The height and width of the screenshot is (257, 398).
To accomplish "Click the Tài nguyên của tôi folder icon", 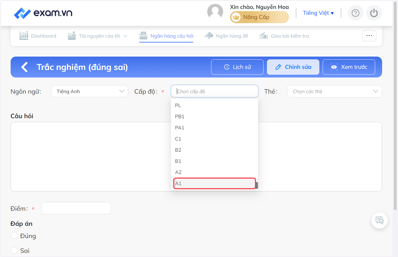I will tap(72, 36).
